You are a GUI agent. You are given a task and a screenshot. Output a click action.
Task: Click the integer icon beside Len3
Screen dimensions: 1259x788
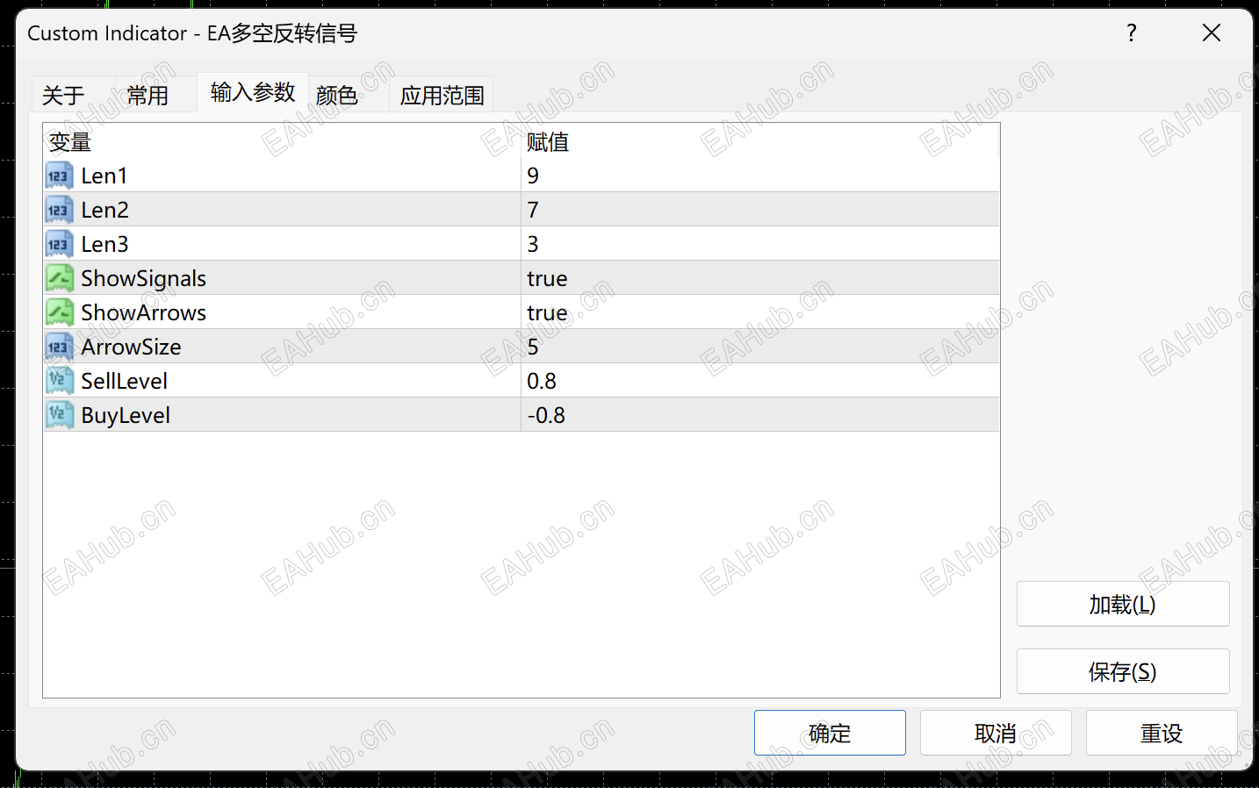(58, 243)
